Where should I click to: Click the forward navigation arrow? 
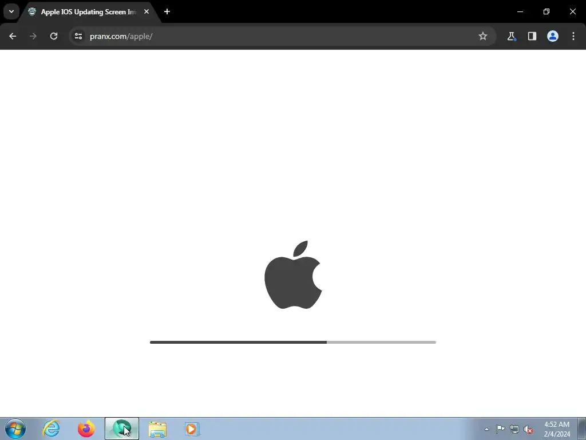point(33,36)
